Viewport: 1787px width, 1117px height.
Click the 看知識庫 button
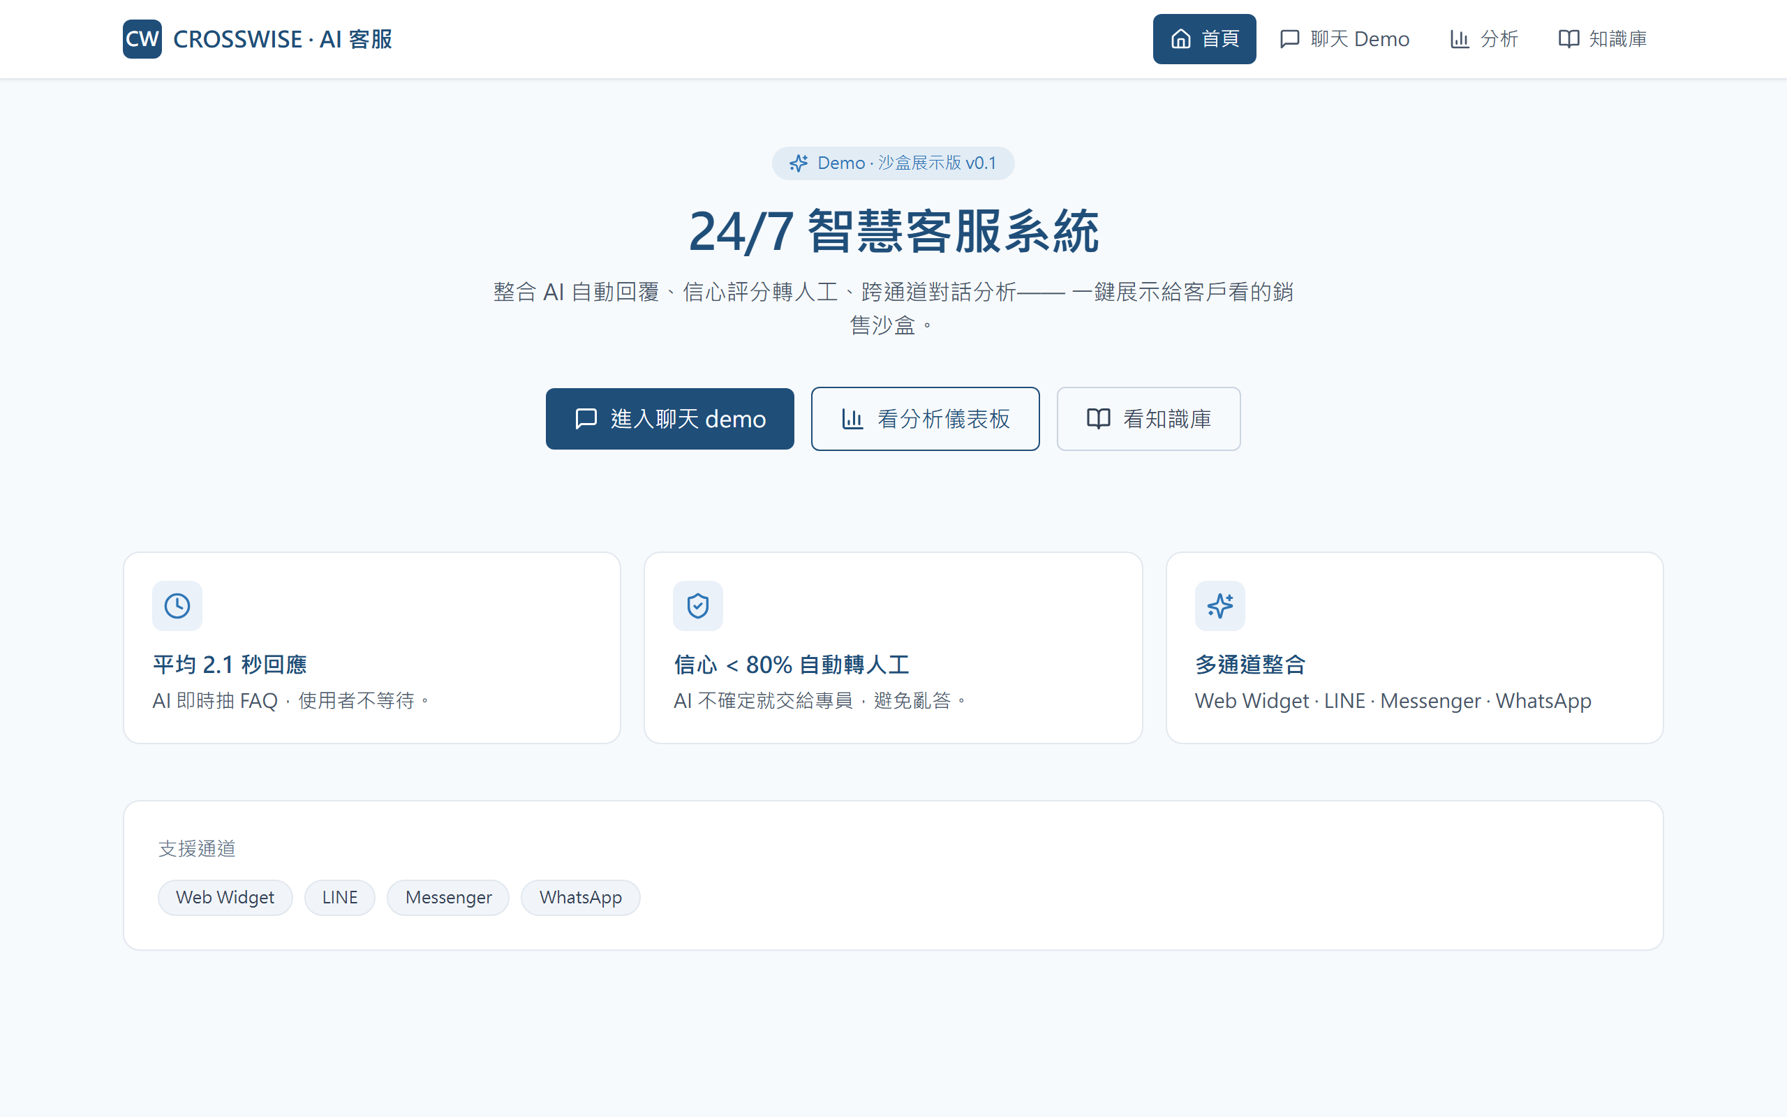point(1148,419)
